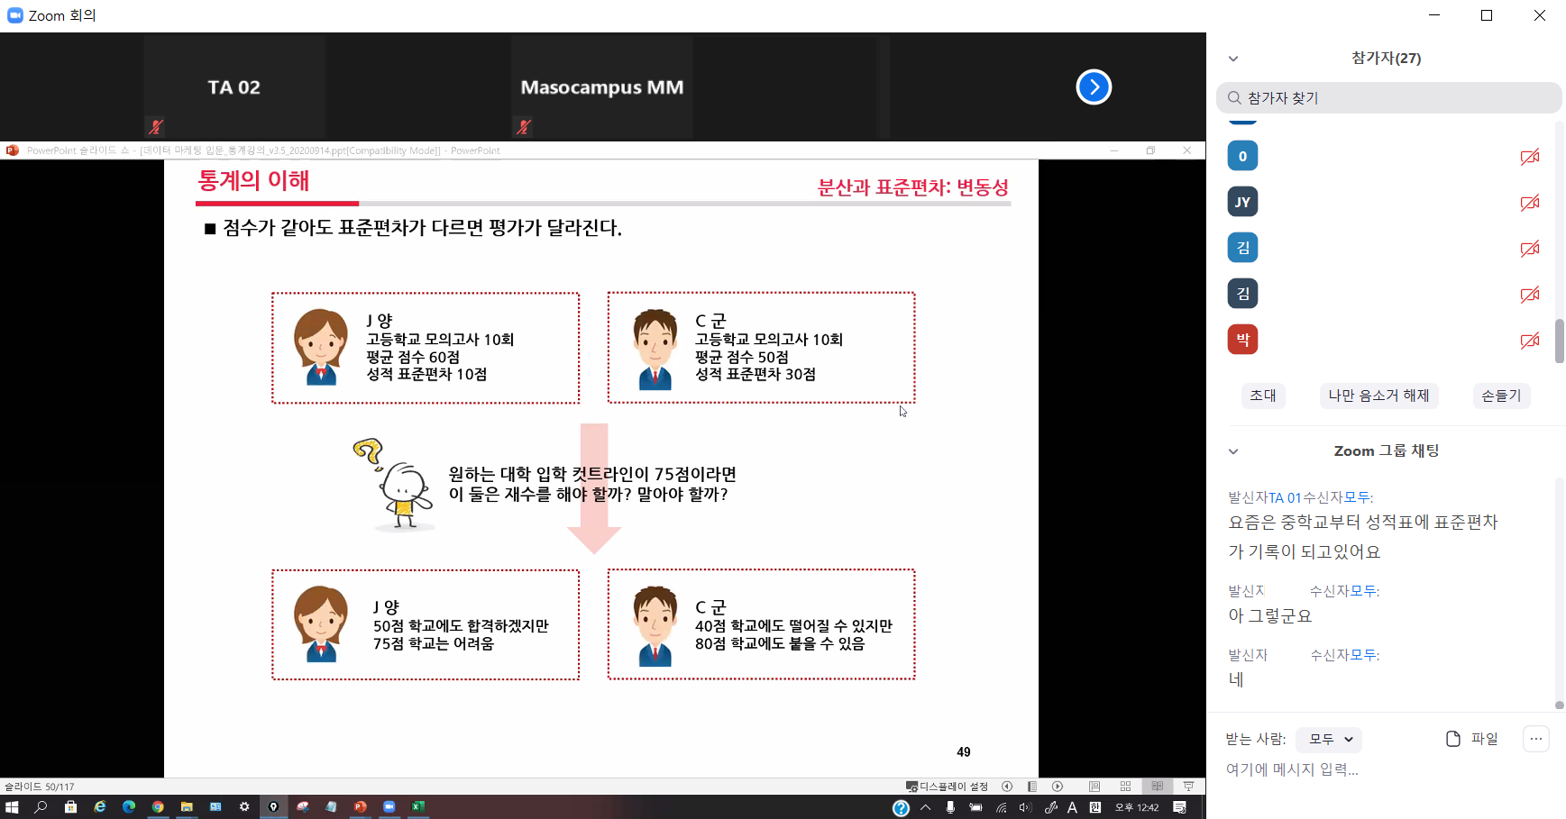This screenshot has width=1566, height=819.
Task: Open 디스플레이 설정 menu
Action: [x=948, y=787]
